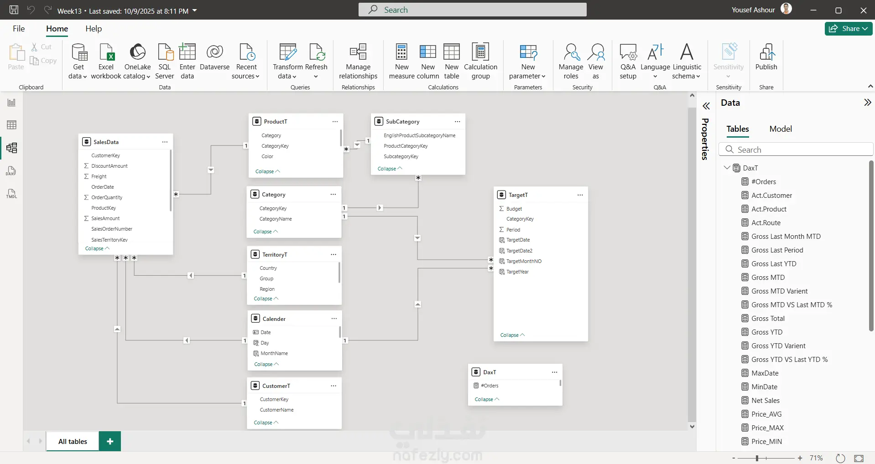Select the Home ribbon tab
Viewport: 875px width, 464px height.
point(57,29)
